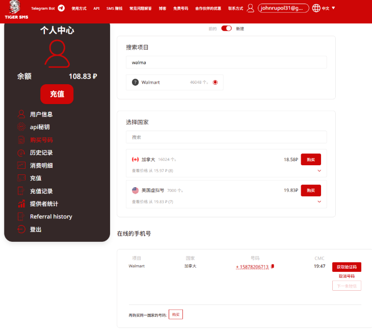Click the large red avatar icon
The width and height of the screenshot is (372, 330).
[57, 54]
